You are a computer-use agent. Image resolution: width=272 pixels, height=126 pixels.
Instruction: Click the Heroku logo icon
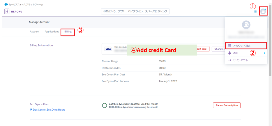(7, 11)
